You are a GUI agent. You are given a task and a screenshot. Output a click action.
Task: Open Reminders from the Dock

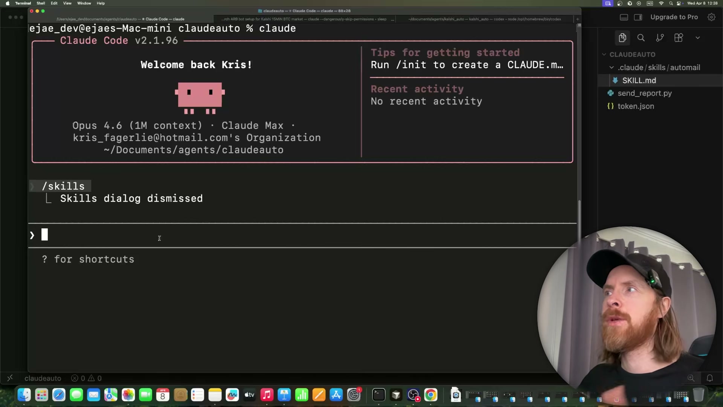[x=197, y=395]
